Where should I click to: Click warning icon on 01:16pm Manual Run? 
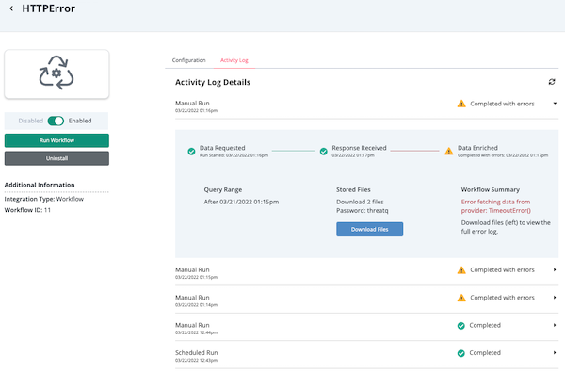pyautogui.click(x=461, y=104)
